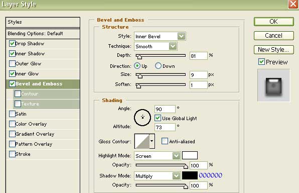Click the Depth slider handle
Image resolution: width=299 pixels, height=193 pixels.
[x=139, y=57]
